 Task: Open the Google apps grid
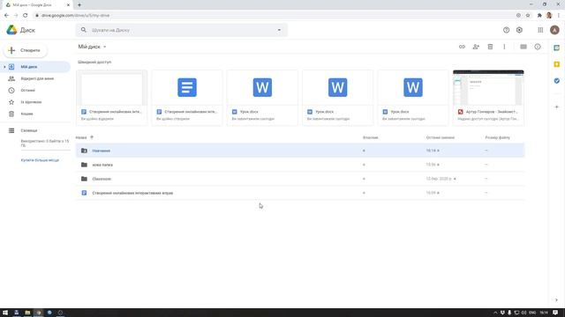(x=540, y=30)
